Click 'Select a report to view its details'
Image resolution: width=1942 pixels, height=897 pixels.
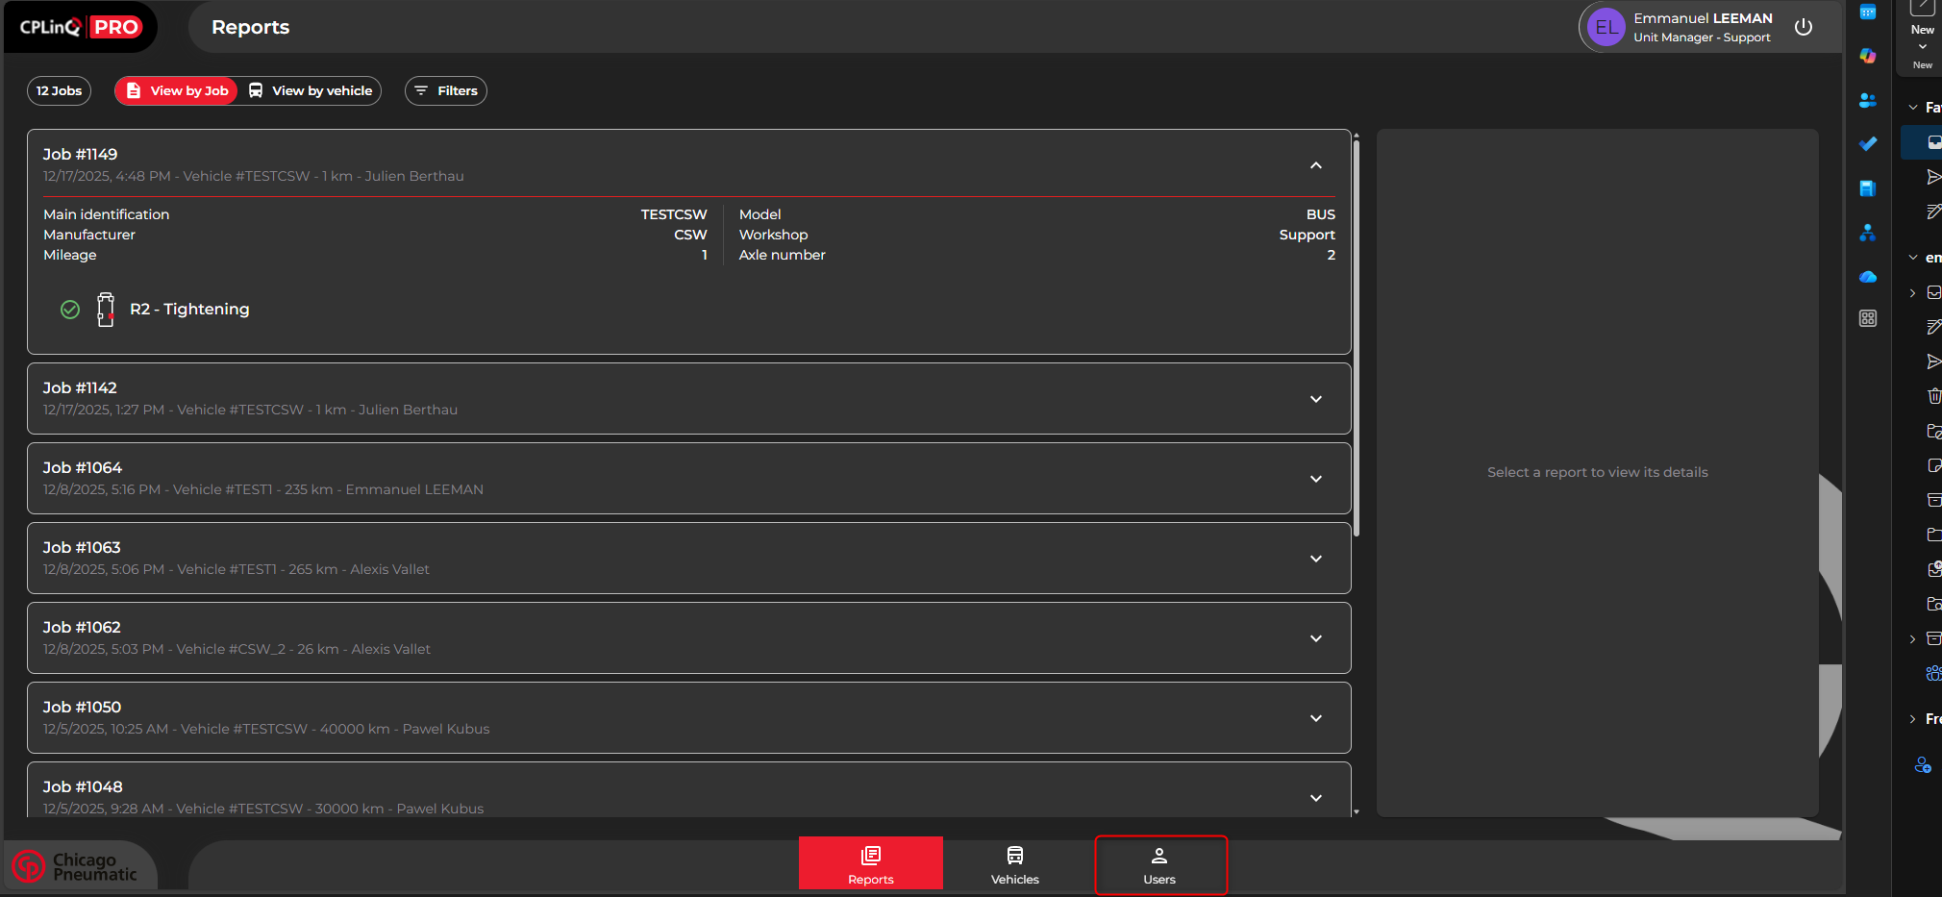tap(1597, 472)
